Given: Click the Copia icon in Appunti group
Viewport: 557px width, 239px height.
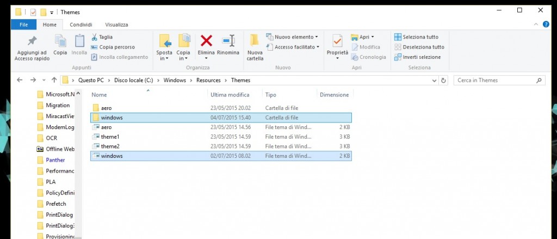Looking at the screenshot, I should tap(60, 41).
